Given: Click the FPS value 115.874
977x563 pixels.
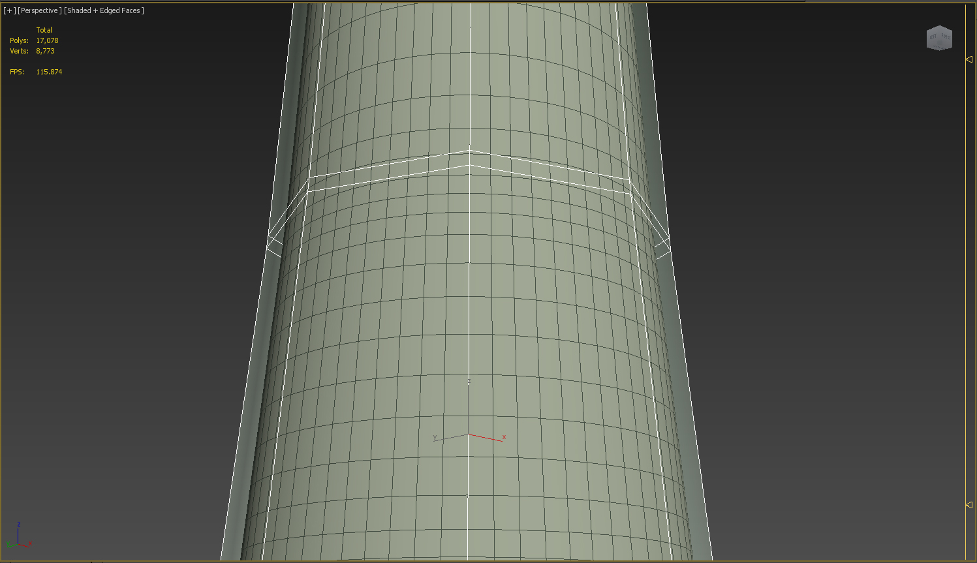Looking at the screenshot, I should pos(49,72).
